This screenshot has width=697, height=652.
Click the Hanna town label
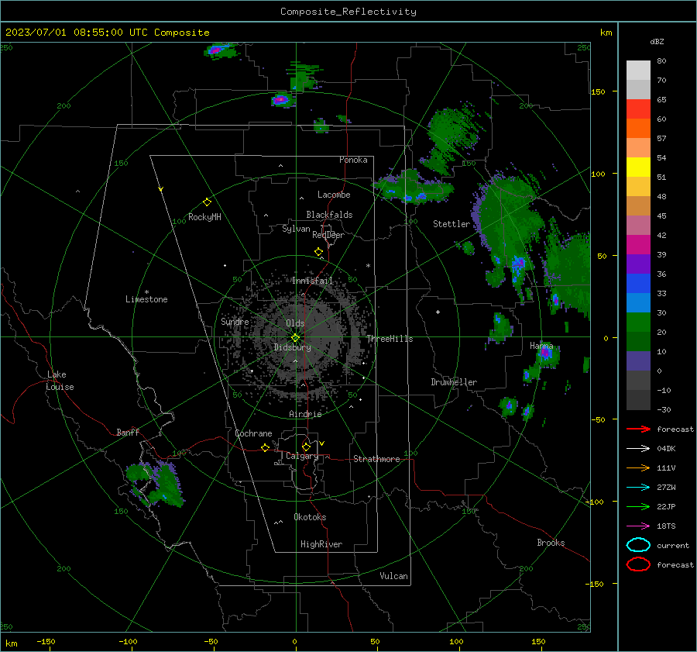point(541,346)
